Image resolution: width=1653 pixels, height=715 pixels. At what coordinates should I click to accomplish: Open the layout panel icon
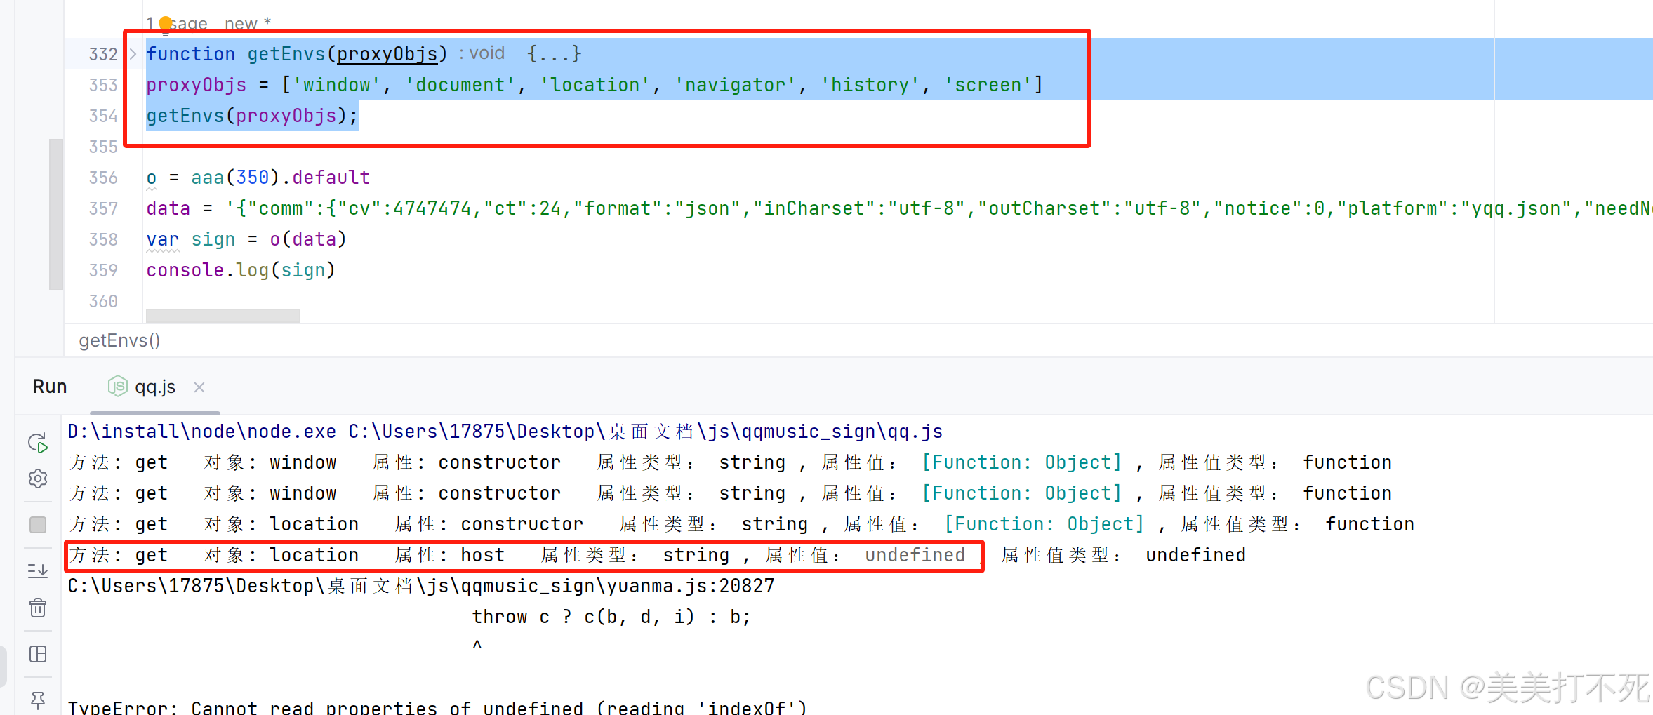point(38,654)
